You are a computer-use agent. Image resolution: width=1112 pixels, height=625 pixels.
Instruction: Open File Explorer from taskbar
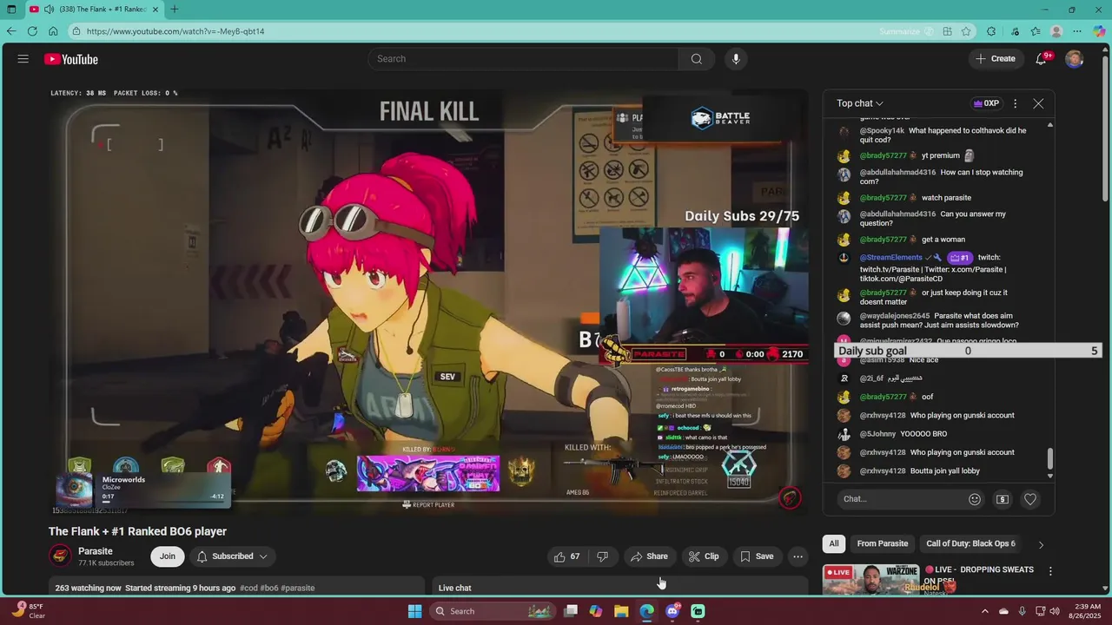point(621,611)
